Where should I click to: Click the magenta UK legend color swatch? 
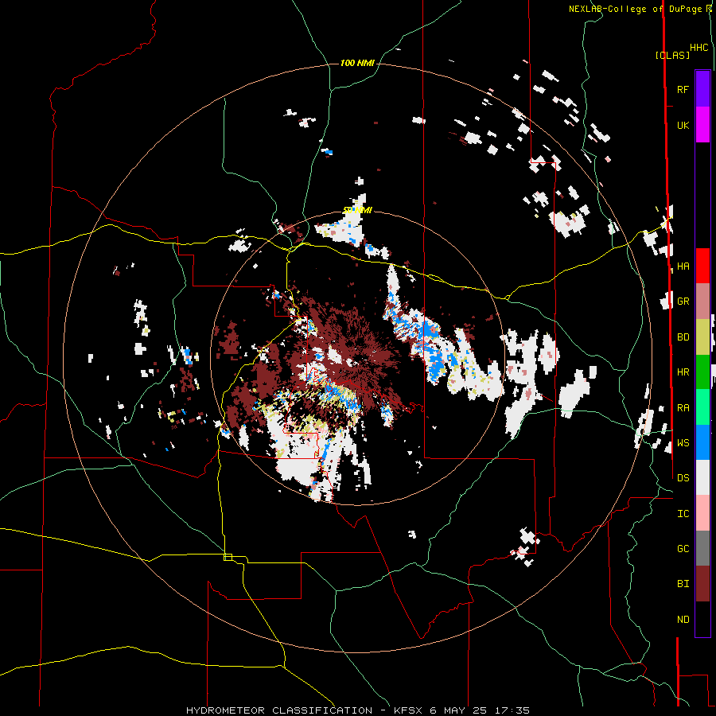click(702, 125)
